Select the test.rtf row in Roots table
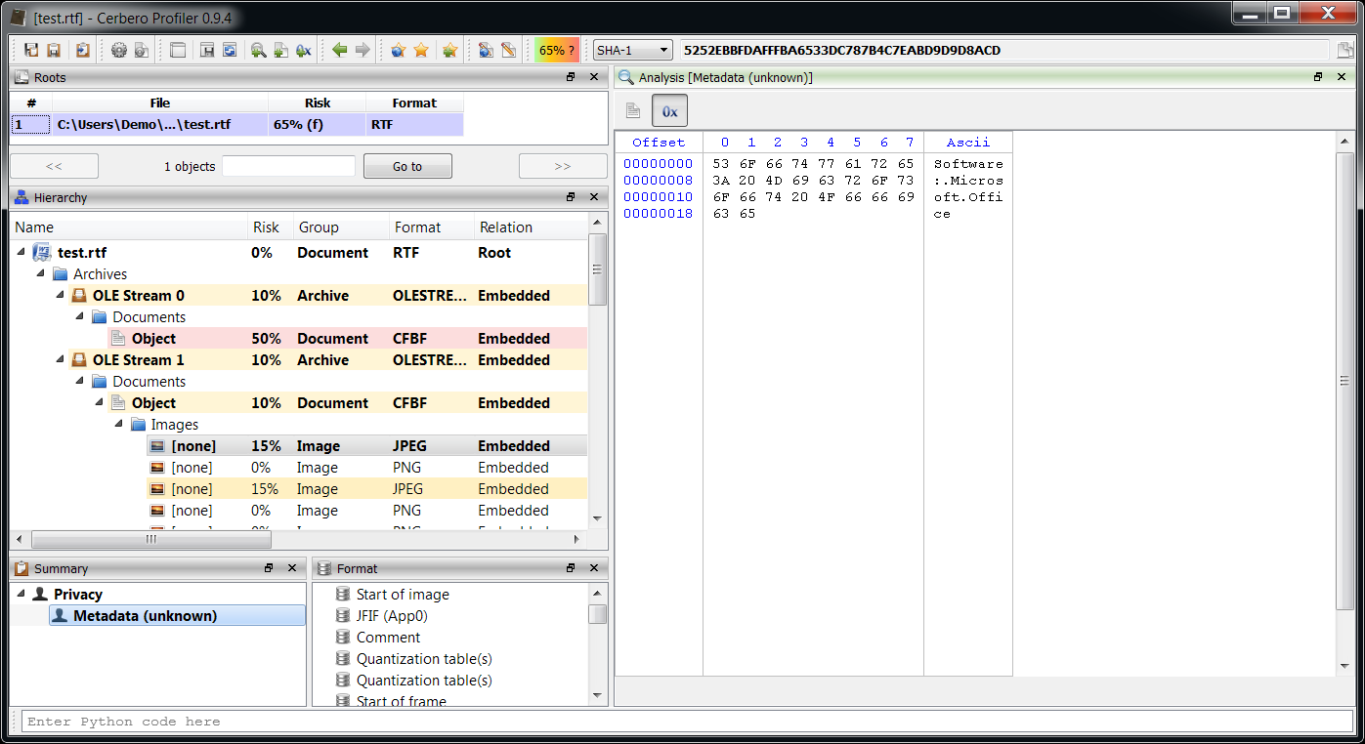Screen dimensions: 1365x744 coord(236,124)
